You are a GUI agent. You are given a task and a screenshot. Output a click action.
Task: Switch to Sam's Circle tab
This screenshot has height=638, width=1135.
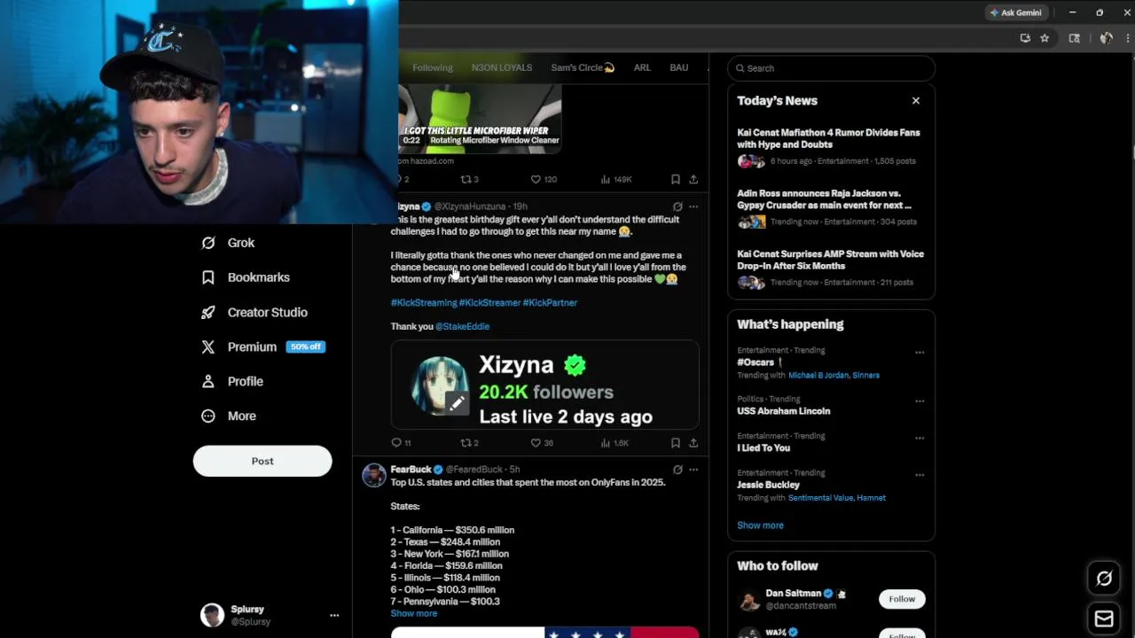(583, 67)
